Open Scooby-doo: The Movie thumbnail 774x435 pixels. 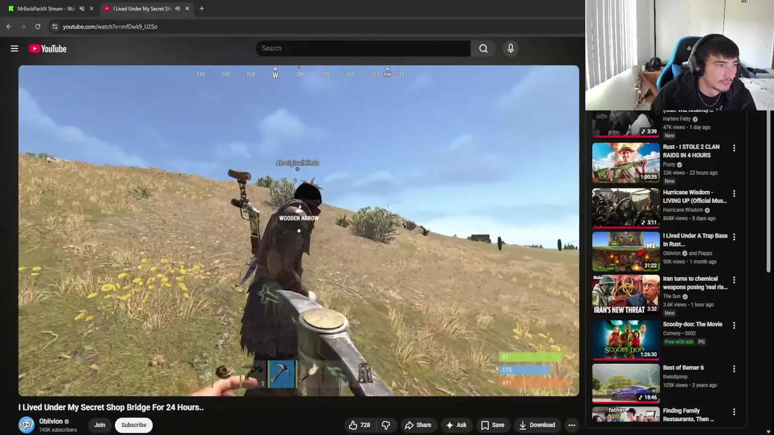[626, 340]
